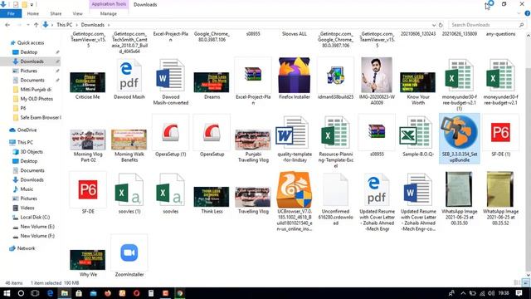
Task: Select the Dreams video thumbnail
Action: tap(212, 82)
